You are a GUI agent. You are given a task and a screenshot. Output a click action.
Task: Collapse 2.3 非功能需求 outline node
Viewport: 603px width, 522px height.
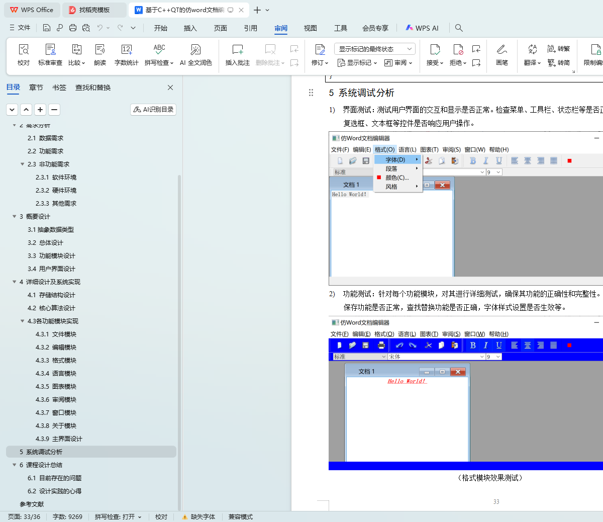(23, 164)
